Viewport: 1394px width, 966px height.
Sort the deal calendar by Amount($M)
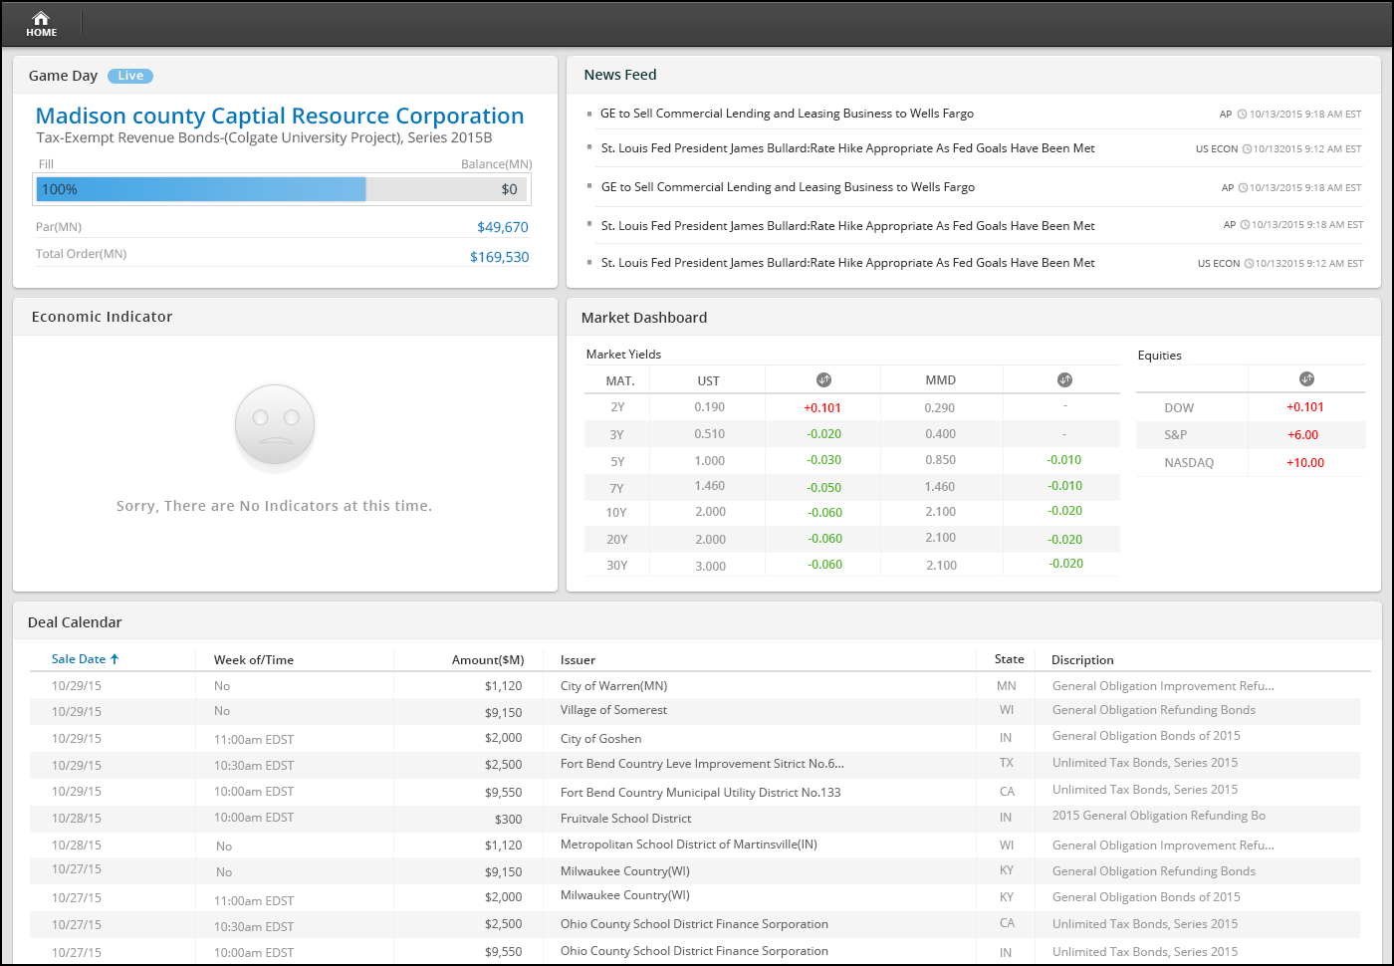487,660
